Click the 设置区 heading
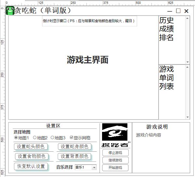 click(x=53, y=126)
